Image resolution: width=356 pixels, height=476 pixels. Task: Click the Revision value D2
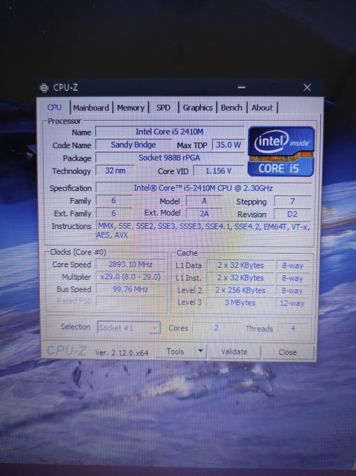tap(292, 214)
